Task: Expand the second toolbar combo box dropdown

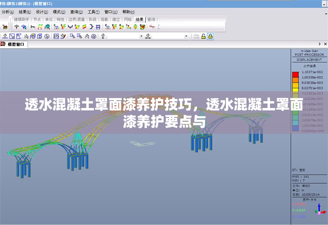Action: [186, 36]
